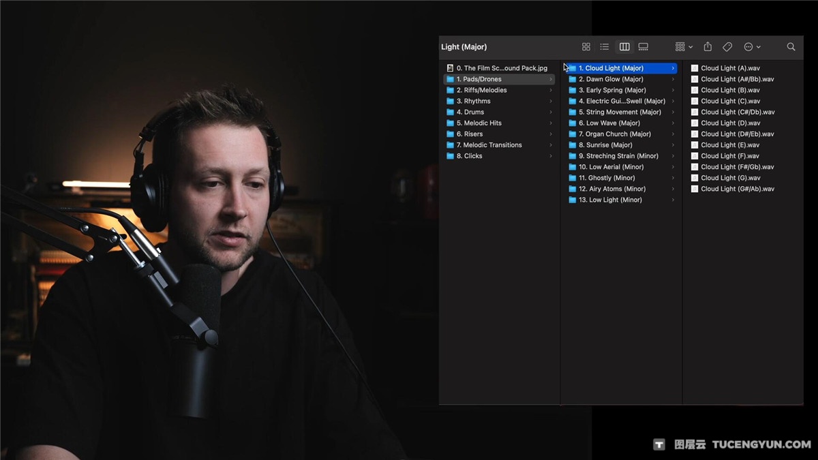Image resolution: width=818 pixels, height=460 pixels.
Task: Select Cloud Light (B).wav file
Action: [725, 90]
